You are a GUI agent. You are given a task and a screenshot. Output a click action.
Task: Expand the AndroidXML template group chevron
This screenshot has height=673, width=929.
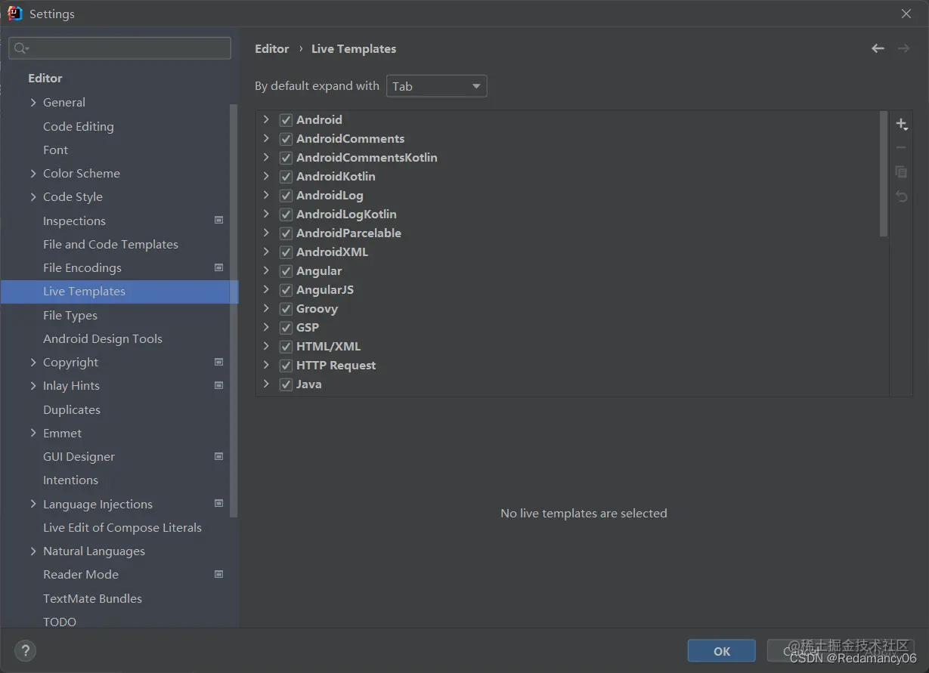pyautogui.click(x=266, y=252)
